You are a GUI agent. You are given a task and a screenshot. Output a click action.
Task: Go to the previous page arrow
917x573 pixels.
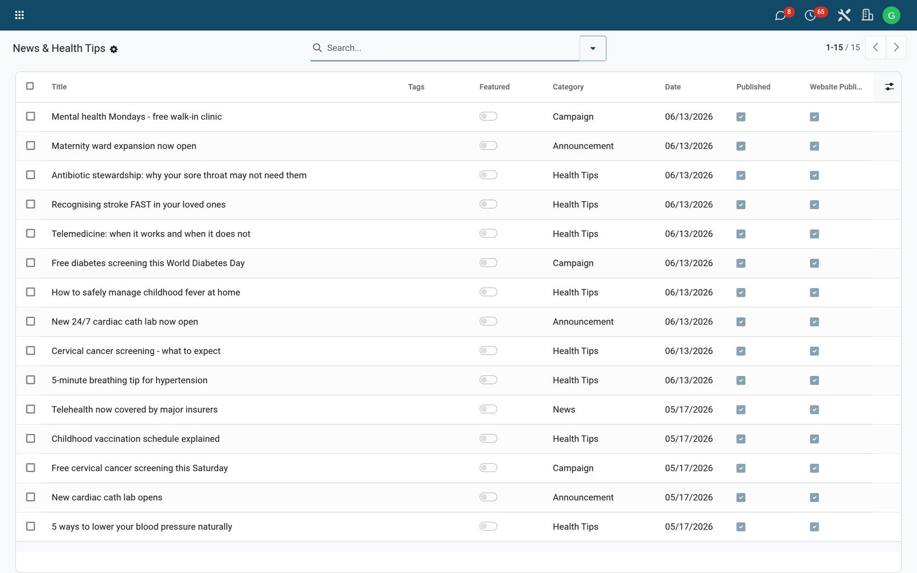point(876,48)
